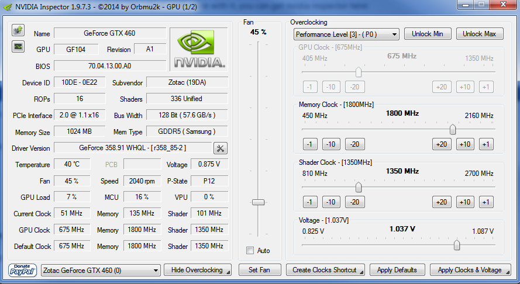Open Create Clocks Shortcut menu button

[x=325, y=270]
